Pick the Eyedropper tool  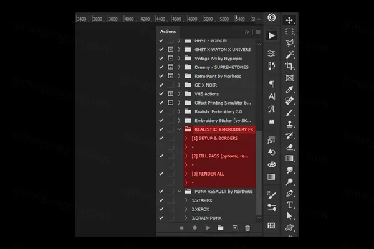(x=290, y=89)
